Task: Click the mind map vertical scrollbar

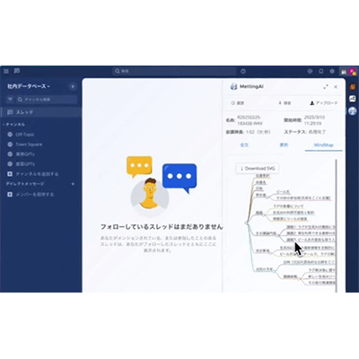Action: 336,226
